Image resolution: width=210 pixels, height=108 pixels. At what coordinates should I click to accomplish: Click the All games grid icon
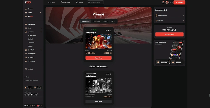[26, 57]
